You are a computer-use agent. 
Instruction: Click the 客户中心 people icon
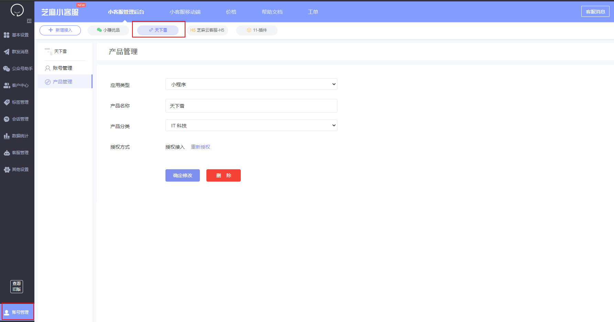tap(7, 85)
